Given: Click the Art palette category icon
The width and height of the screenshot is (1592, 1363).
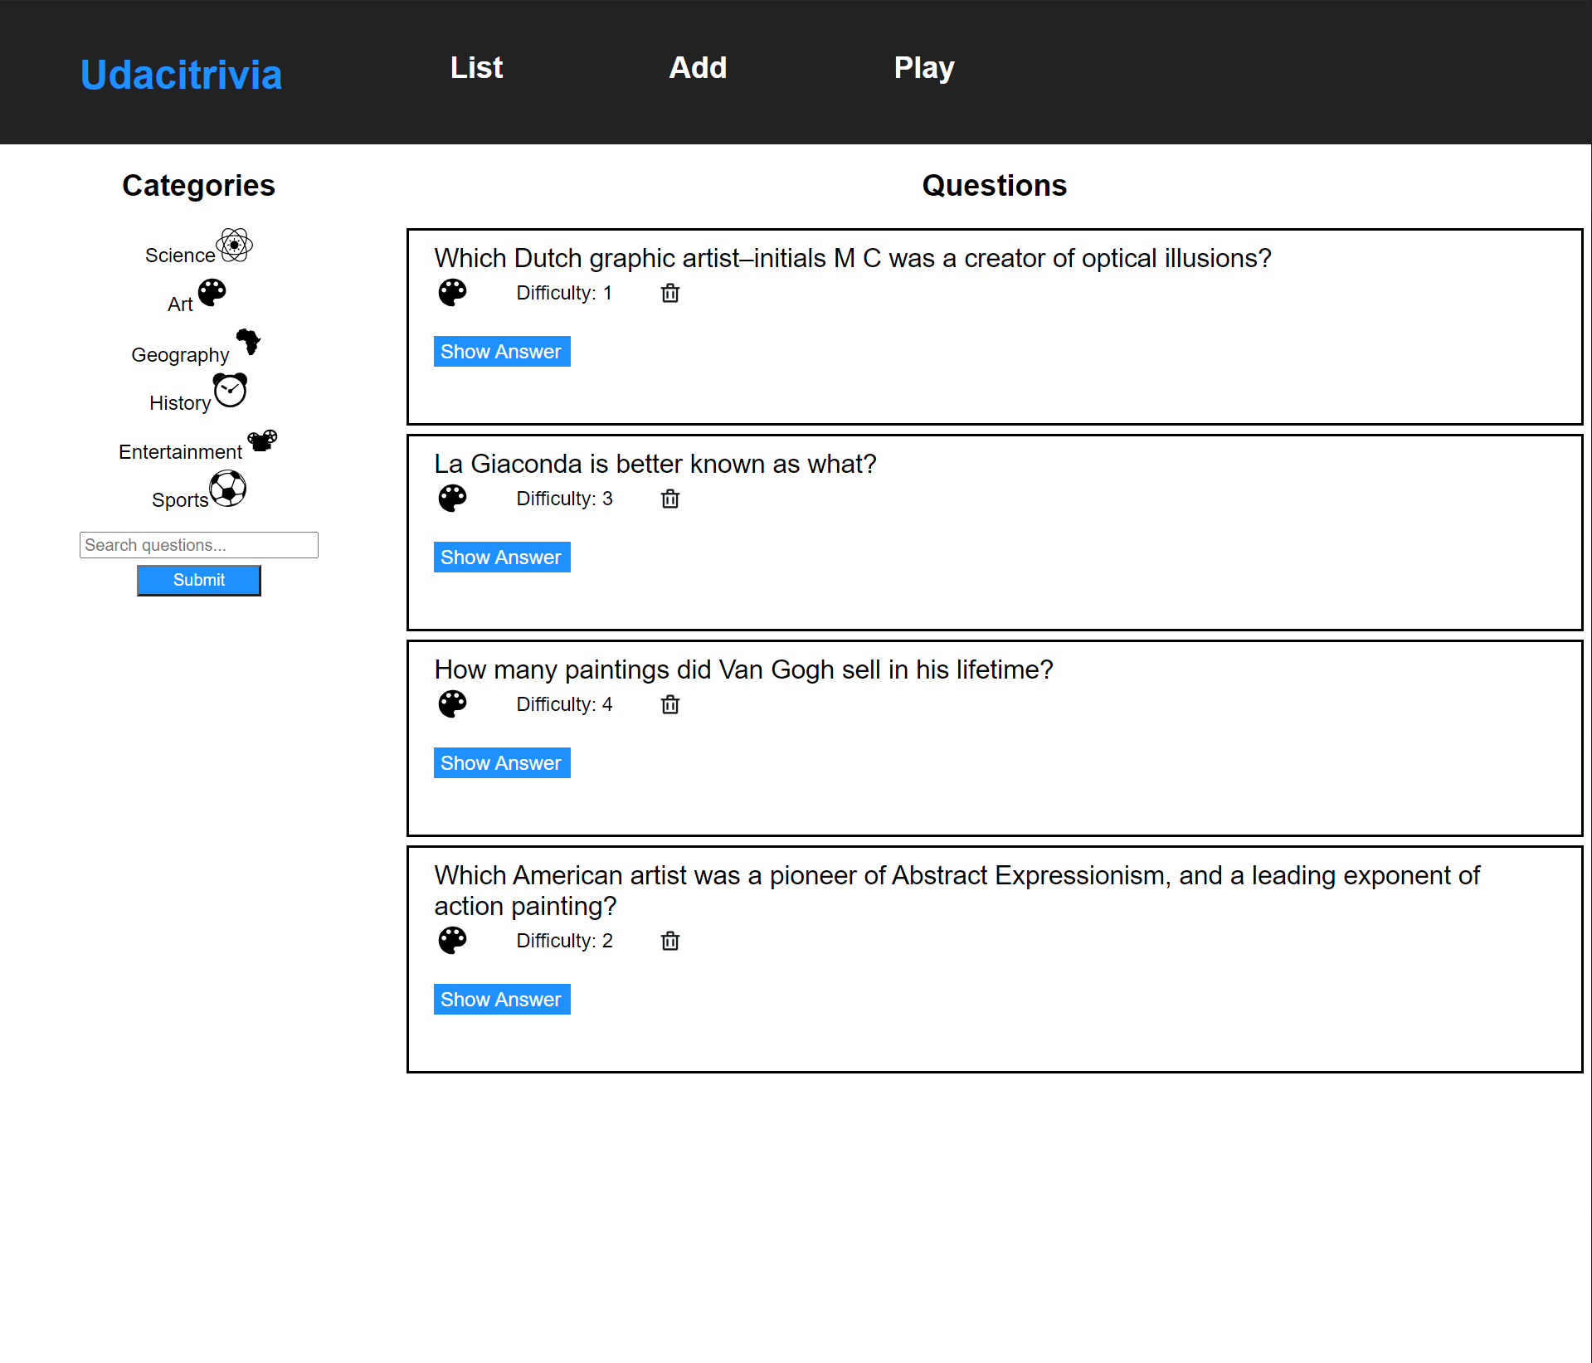Looking at the screenshot, I should [212, 292].
